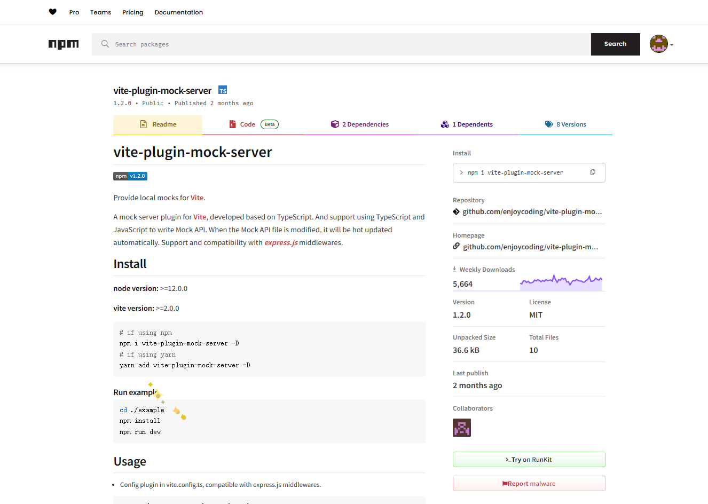Click the npm logo
The image size is (708, 504).
(64, 44)
